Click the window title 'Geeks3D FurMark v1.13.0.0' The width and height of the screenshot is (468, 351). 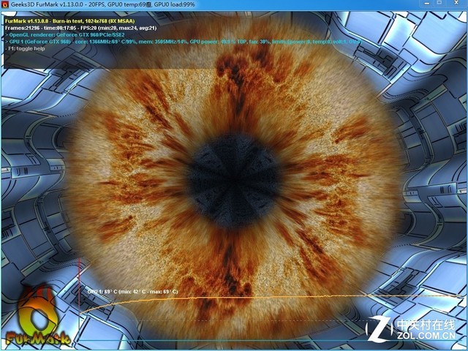tap(103, 4)
